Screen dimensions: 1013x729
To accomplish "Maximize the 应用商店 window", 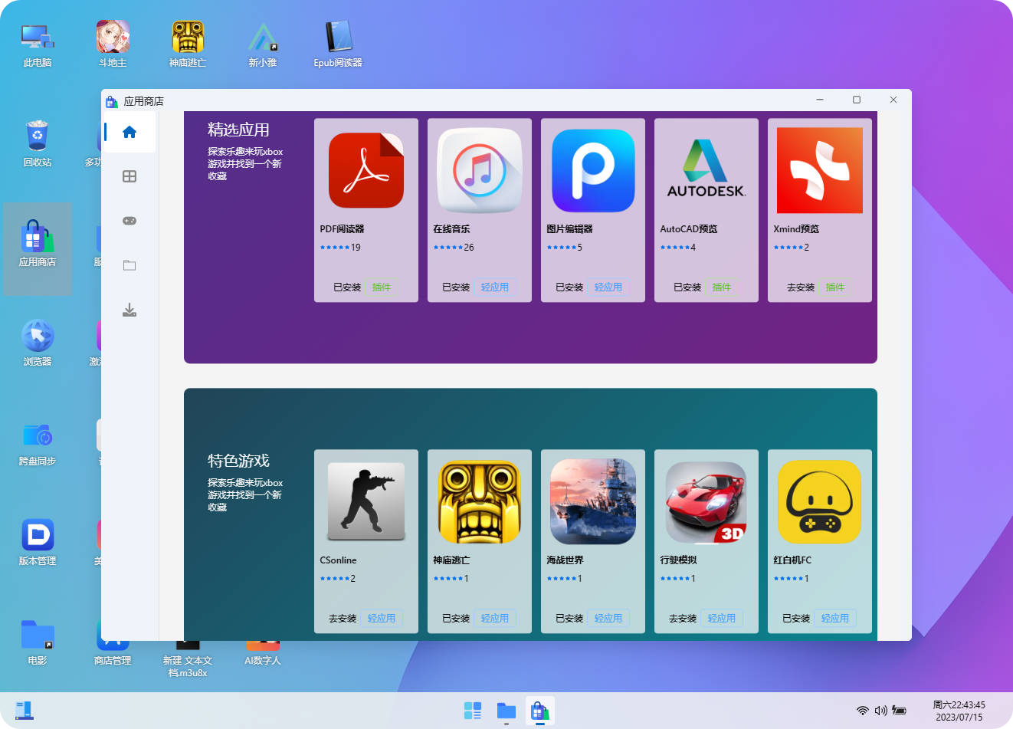I will click(x=857, y=100).
